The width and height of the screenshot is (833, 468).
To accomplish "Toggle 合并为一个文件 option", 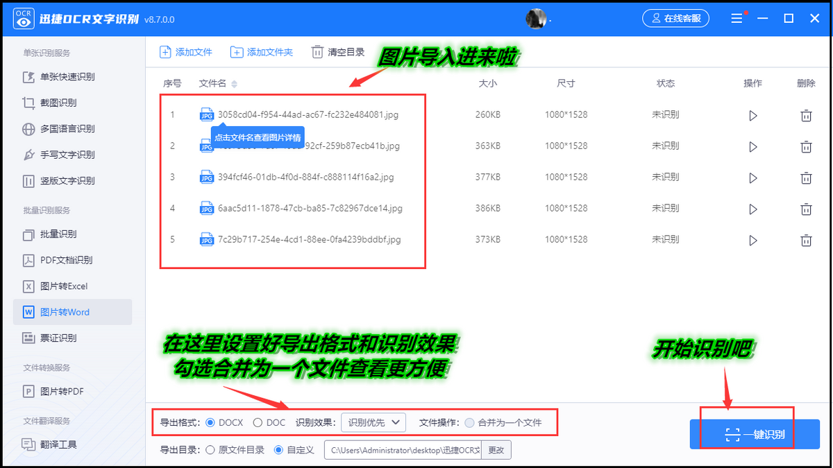I will (x=503, y=422).
